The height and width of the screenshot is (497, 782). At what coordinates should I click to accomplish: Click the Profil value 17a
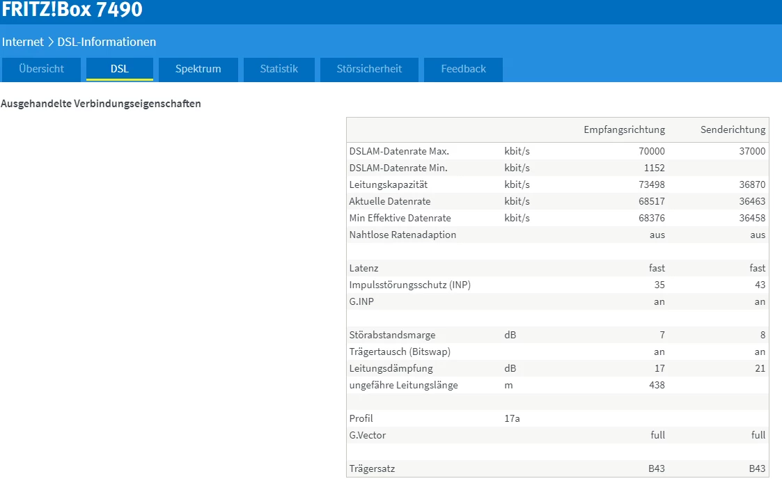point(512,418)
